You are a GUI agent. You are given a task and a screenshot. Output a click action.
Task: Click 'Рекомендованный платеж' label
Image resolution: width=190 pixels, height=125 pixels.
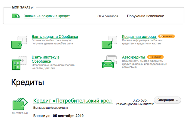pyautogui.click(x=135, y=104)
